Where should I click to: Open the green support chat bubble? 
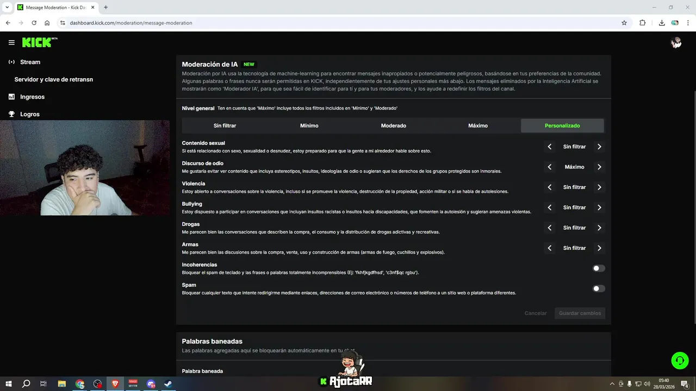(x=680, y=361)
